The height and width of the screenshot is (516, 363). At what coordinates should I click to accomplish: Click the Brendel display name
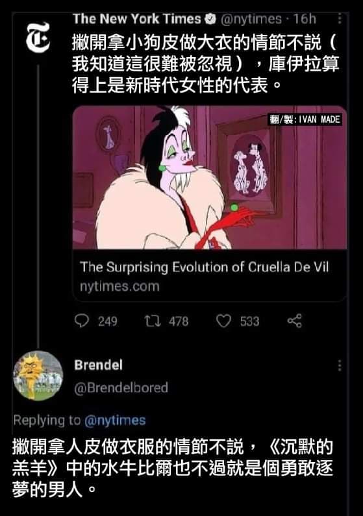(x=99, y=365)
